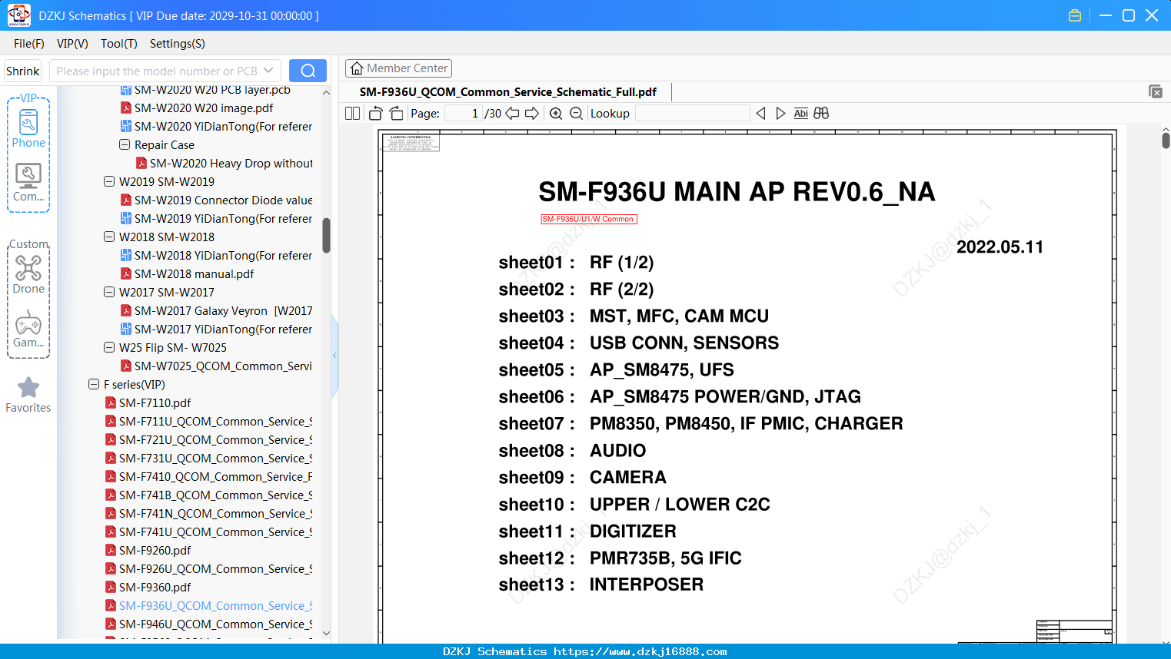The image size is (1171, 659).
Task: Click the page number input field
Action: point(464,113)
